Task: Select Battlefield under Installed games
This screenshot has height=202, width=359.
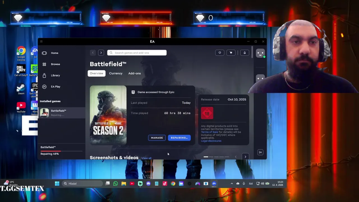Action: 62,113
